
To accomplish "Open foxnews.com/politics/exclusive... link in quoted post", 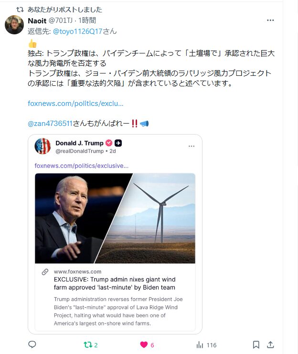I will tap(81, 166).
